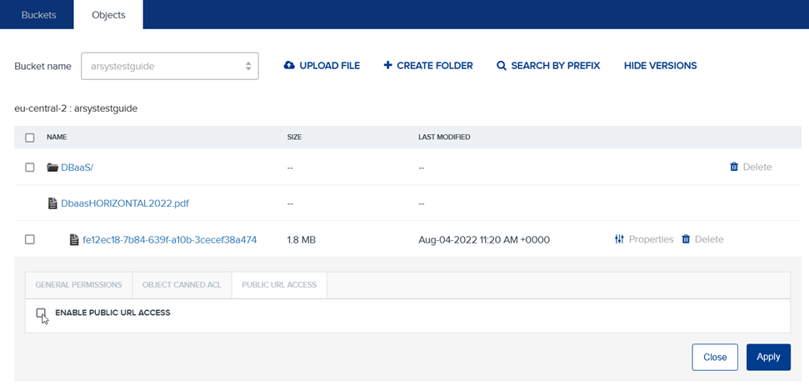
Task: Click the plus icon of Create Folder
Action: click(388, 66)
